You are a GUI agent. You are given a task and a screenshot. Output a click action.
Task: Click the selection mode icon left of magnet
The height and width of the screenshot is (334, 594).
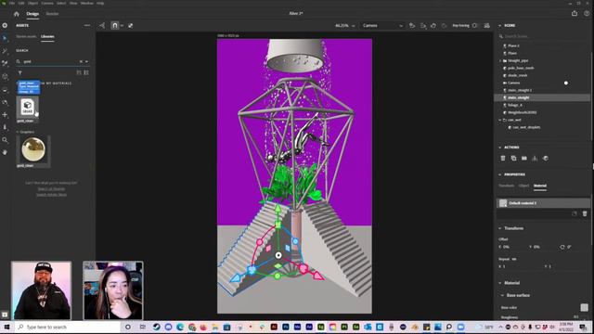coord(102,25)
